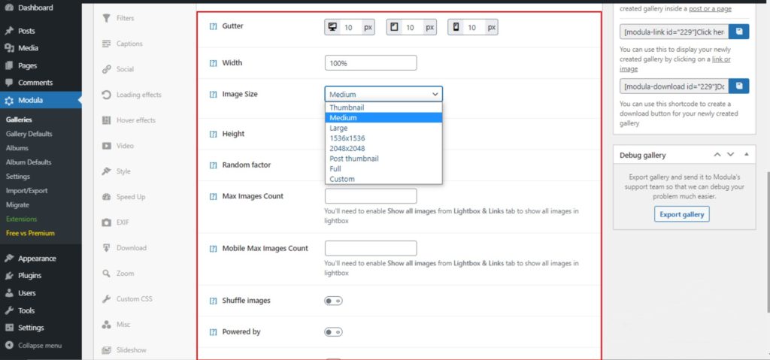The height and width of the screenshot is (360, 770).
Task: Click the desktop gutter device icon
Action: 332,27
